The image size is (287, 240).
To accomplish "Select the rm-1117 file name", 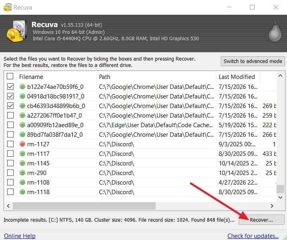I will (x=38, y=154).
